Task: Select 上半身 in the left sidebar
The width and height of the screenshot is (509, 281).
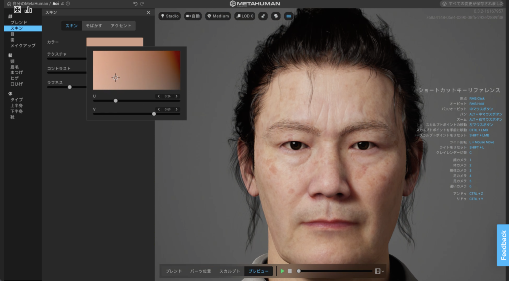Action: pos(16,105)
